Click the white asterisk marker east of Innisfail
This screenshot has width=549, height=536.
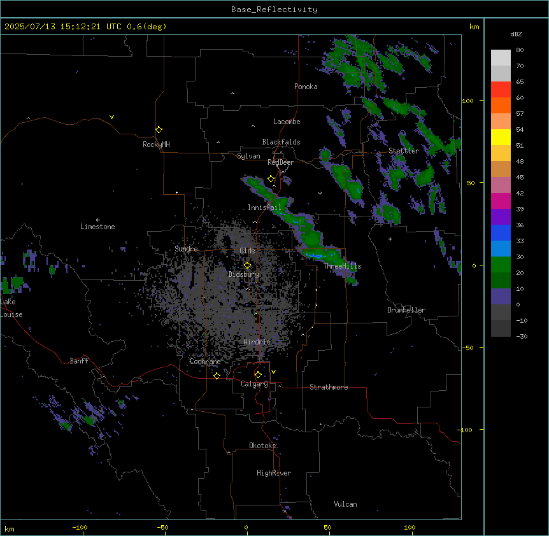tap(320, 193)
